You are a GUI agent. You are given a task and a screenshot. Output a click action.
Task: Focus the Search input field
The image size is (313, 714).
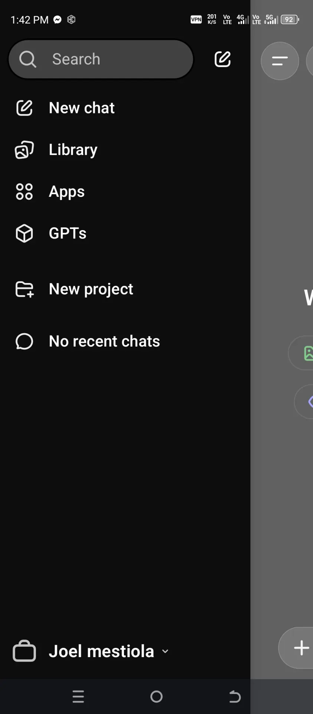coord(101,59)
